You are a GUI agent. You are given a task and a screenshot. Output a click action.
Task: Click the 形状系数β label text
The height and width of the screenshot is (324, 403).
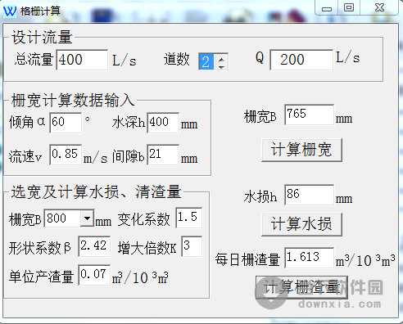coord(40,248)
